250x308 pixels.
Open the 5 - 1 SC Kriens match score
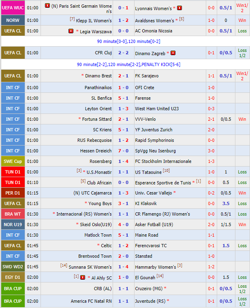[123, 130]
